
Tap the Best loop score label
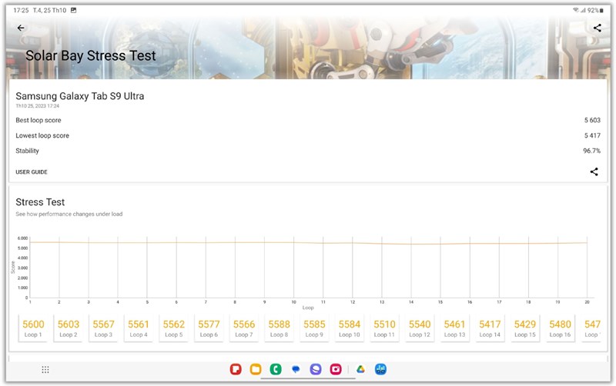coord(38,120)
